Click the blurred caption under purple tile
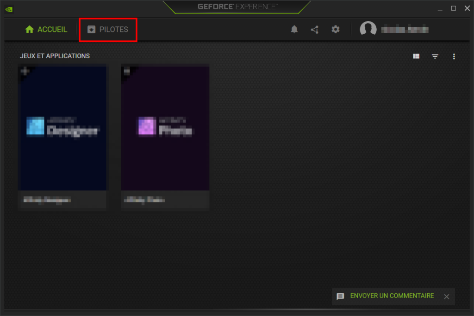Viewport: 474px width, 316px height. [144, 200]
